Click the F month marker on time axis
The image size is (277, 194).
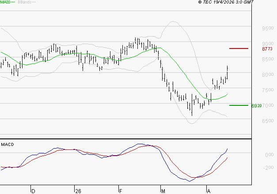121,191
